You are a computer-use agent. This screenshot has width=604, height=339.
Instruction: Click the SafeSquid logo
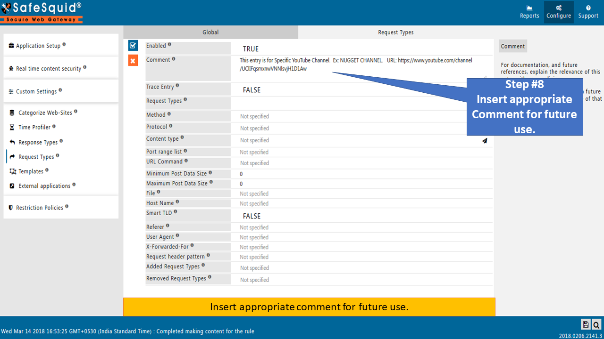tap(42, 13)
